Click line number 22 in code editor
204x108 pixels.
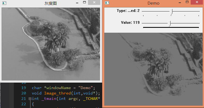(x=24, y=104)
